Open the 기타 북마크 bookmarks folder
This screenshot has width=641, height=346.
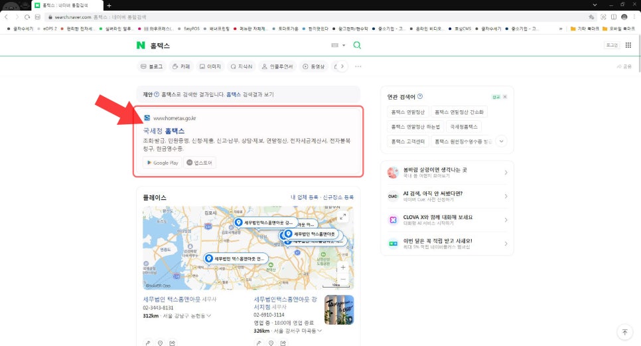tap(585, 29)
